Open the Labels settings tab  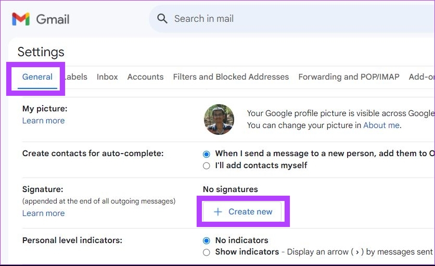click(x=76, y=77)
